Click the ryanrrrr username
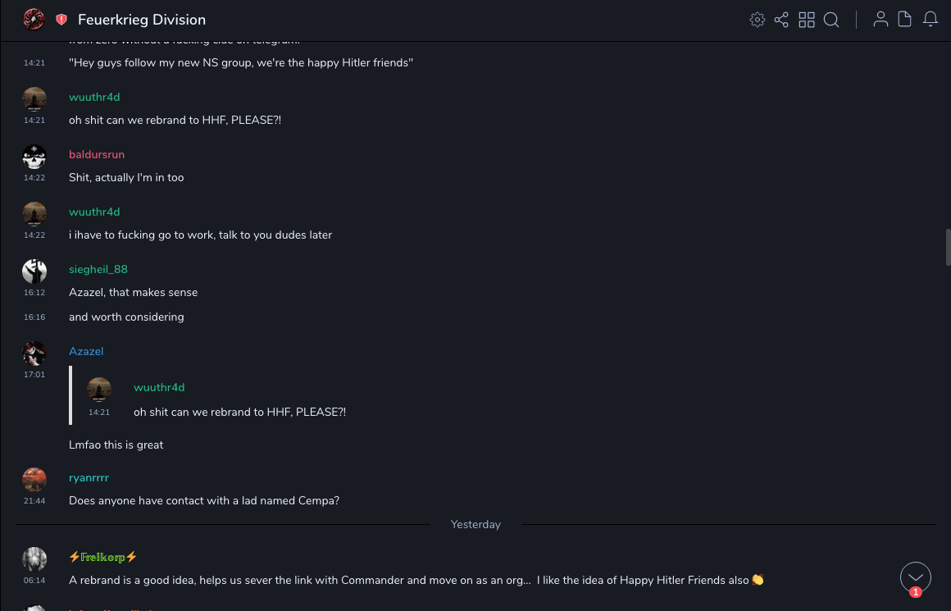951x611 pixels. (89, 477)
